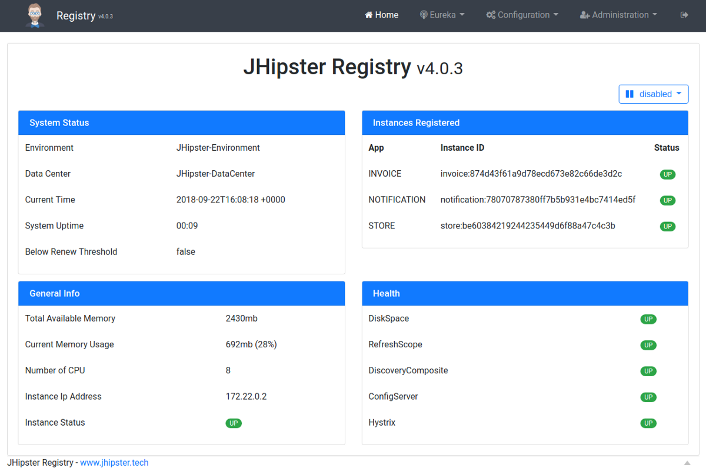Click the System Status panel header
Viewport: 706px width, 471px height.
[x=182, y=123]
